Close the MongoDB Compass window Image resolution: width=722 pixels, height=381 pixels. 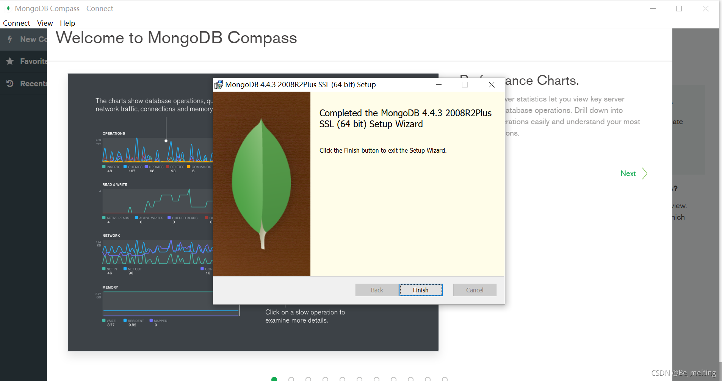coord(706,8)
